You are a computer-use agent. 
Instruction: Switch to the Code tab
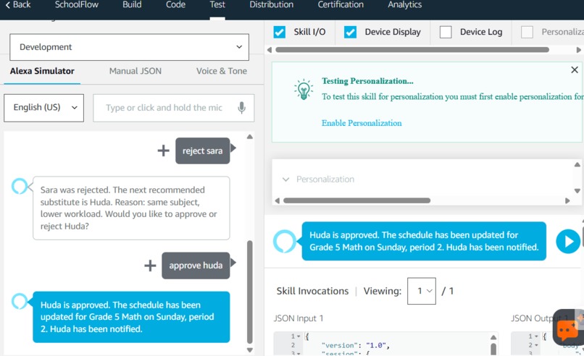tap(175, 5)
